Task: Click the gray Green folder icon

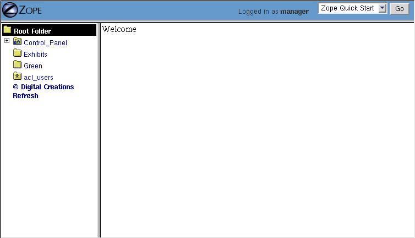Action: tap(17, 65)
